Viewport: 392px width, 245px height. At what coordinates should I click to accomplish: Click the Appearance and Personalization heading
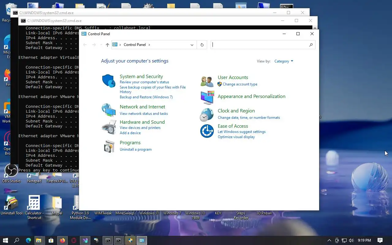251,96
